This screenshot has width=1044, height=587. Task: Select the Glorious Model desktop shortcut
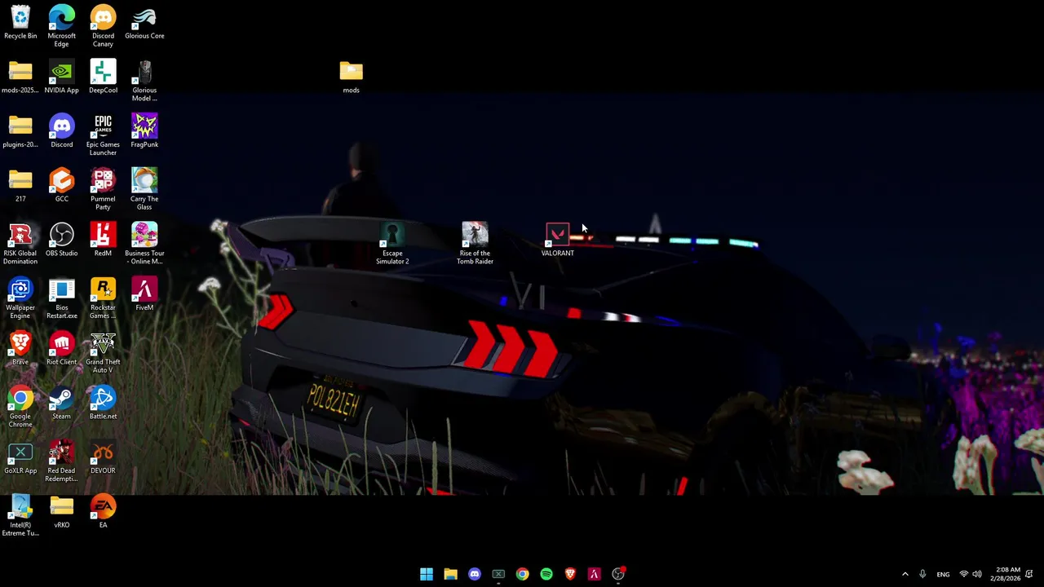[144, 82]
